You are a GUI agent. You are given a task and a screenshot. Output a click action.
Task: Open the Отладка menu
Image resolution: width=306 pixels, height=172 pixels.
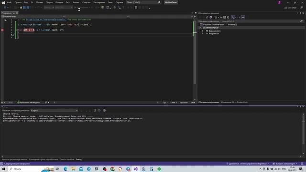point(59,2)
